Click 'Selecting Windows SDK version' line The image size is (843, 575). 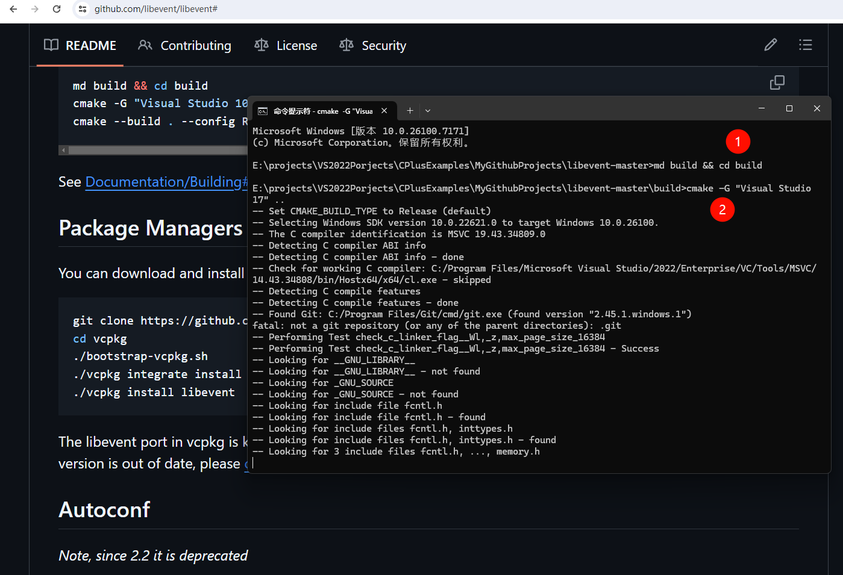(x=456, y=223)
